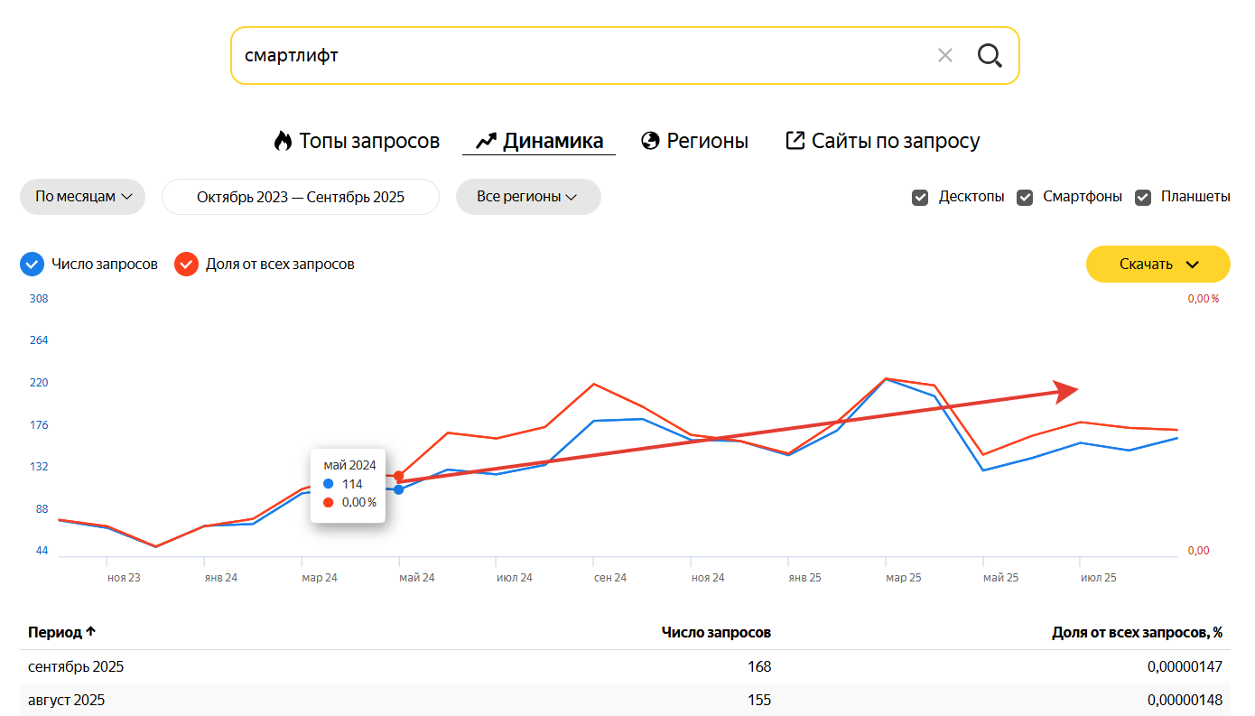This screenshot has height=716, width=1255.
Task: Toggle the blue Число запросов legend marker
Action: (33, 264)
